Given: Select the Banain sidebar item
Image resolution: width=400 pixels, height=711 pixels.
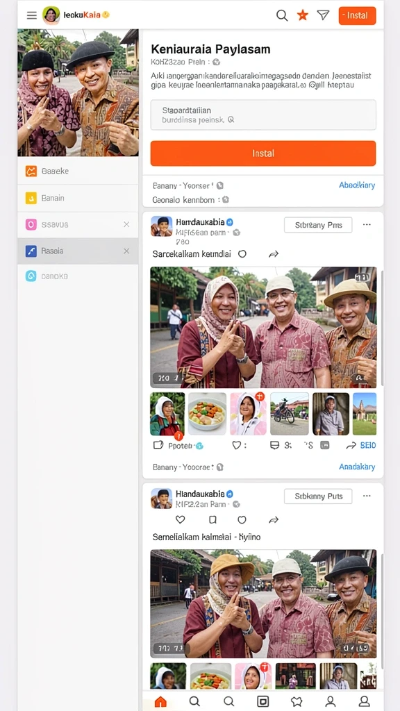Looking at the screenshot, I should tap(78, 198).
